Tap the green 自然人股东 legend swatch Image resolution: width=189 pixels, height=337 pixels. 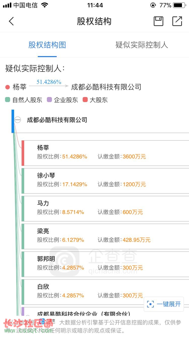8,100
